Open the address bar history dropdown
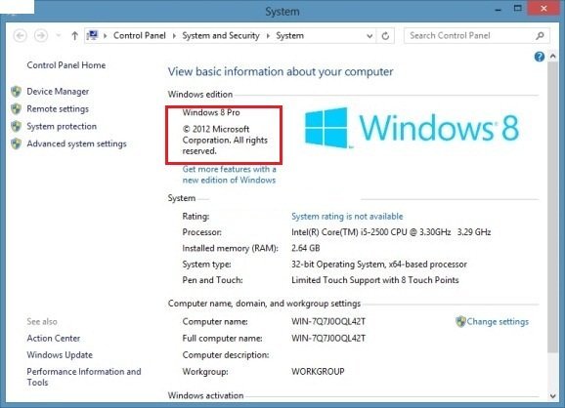The width and height of the screenshot is (565, 408). tap(369, 35)
